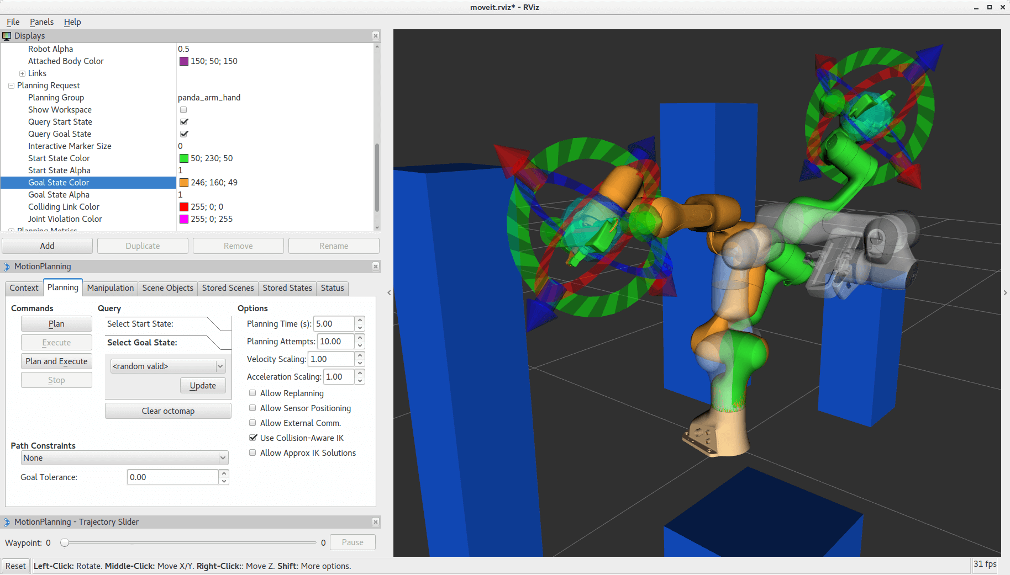Click the Trajectory Slider panel icon
Viewport: 1010px width, 575px height.
(x=7, y=522)
